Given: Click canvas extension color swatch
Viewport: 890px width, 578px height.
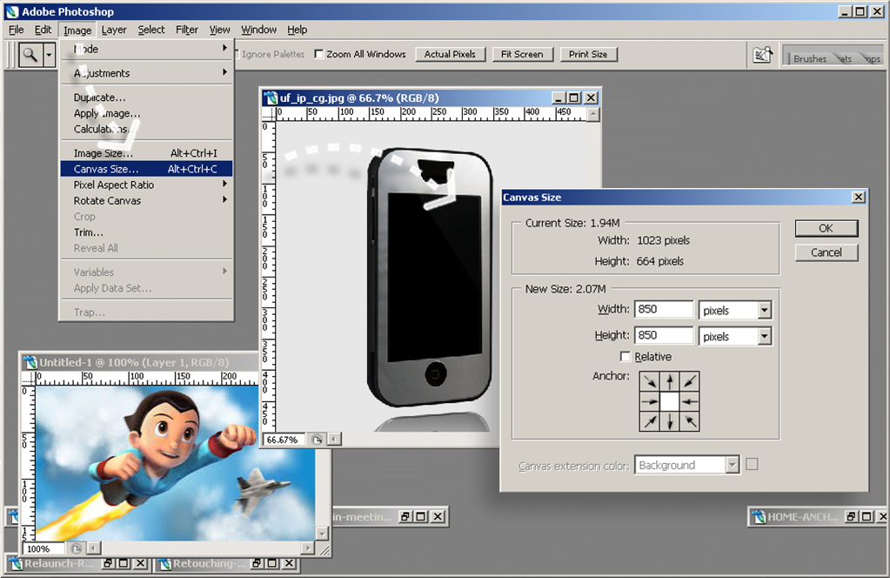Looking at the screenshot, I should coord(752,465).
